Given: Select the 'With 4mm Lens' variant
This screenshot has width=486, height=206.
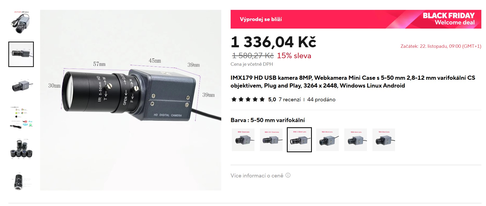Looking at the screenshot, I should (x=327, y=140).
